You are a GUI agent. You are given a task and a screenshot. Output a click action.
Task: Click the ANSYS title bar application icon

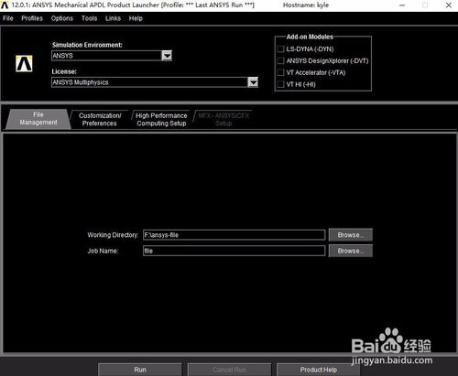[5, 5]
